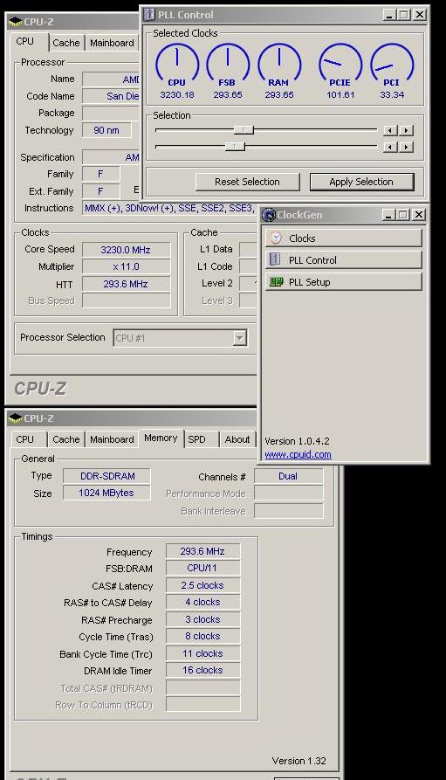446x780 pixels.
Task: Click the CPU clock gauge in PLL Control
Action: [177, 65]
